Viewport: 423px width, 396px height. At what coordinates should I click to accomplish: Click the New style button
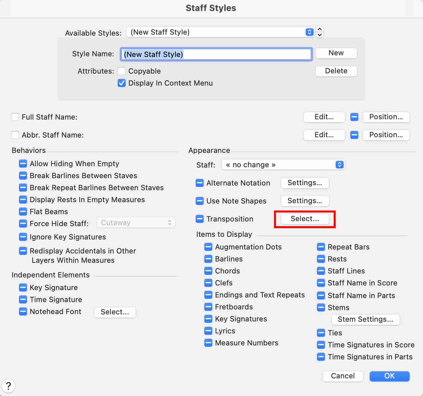pos(336,53)
